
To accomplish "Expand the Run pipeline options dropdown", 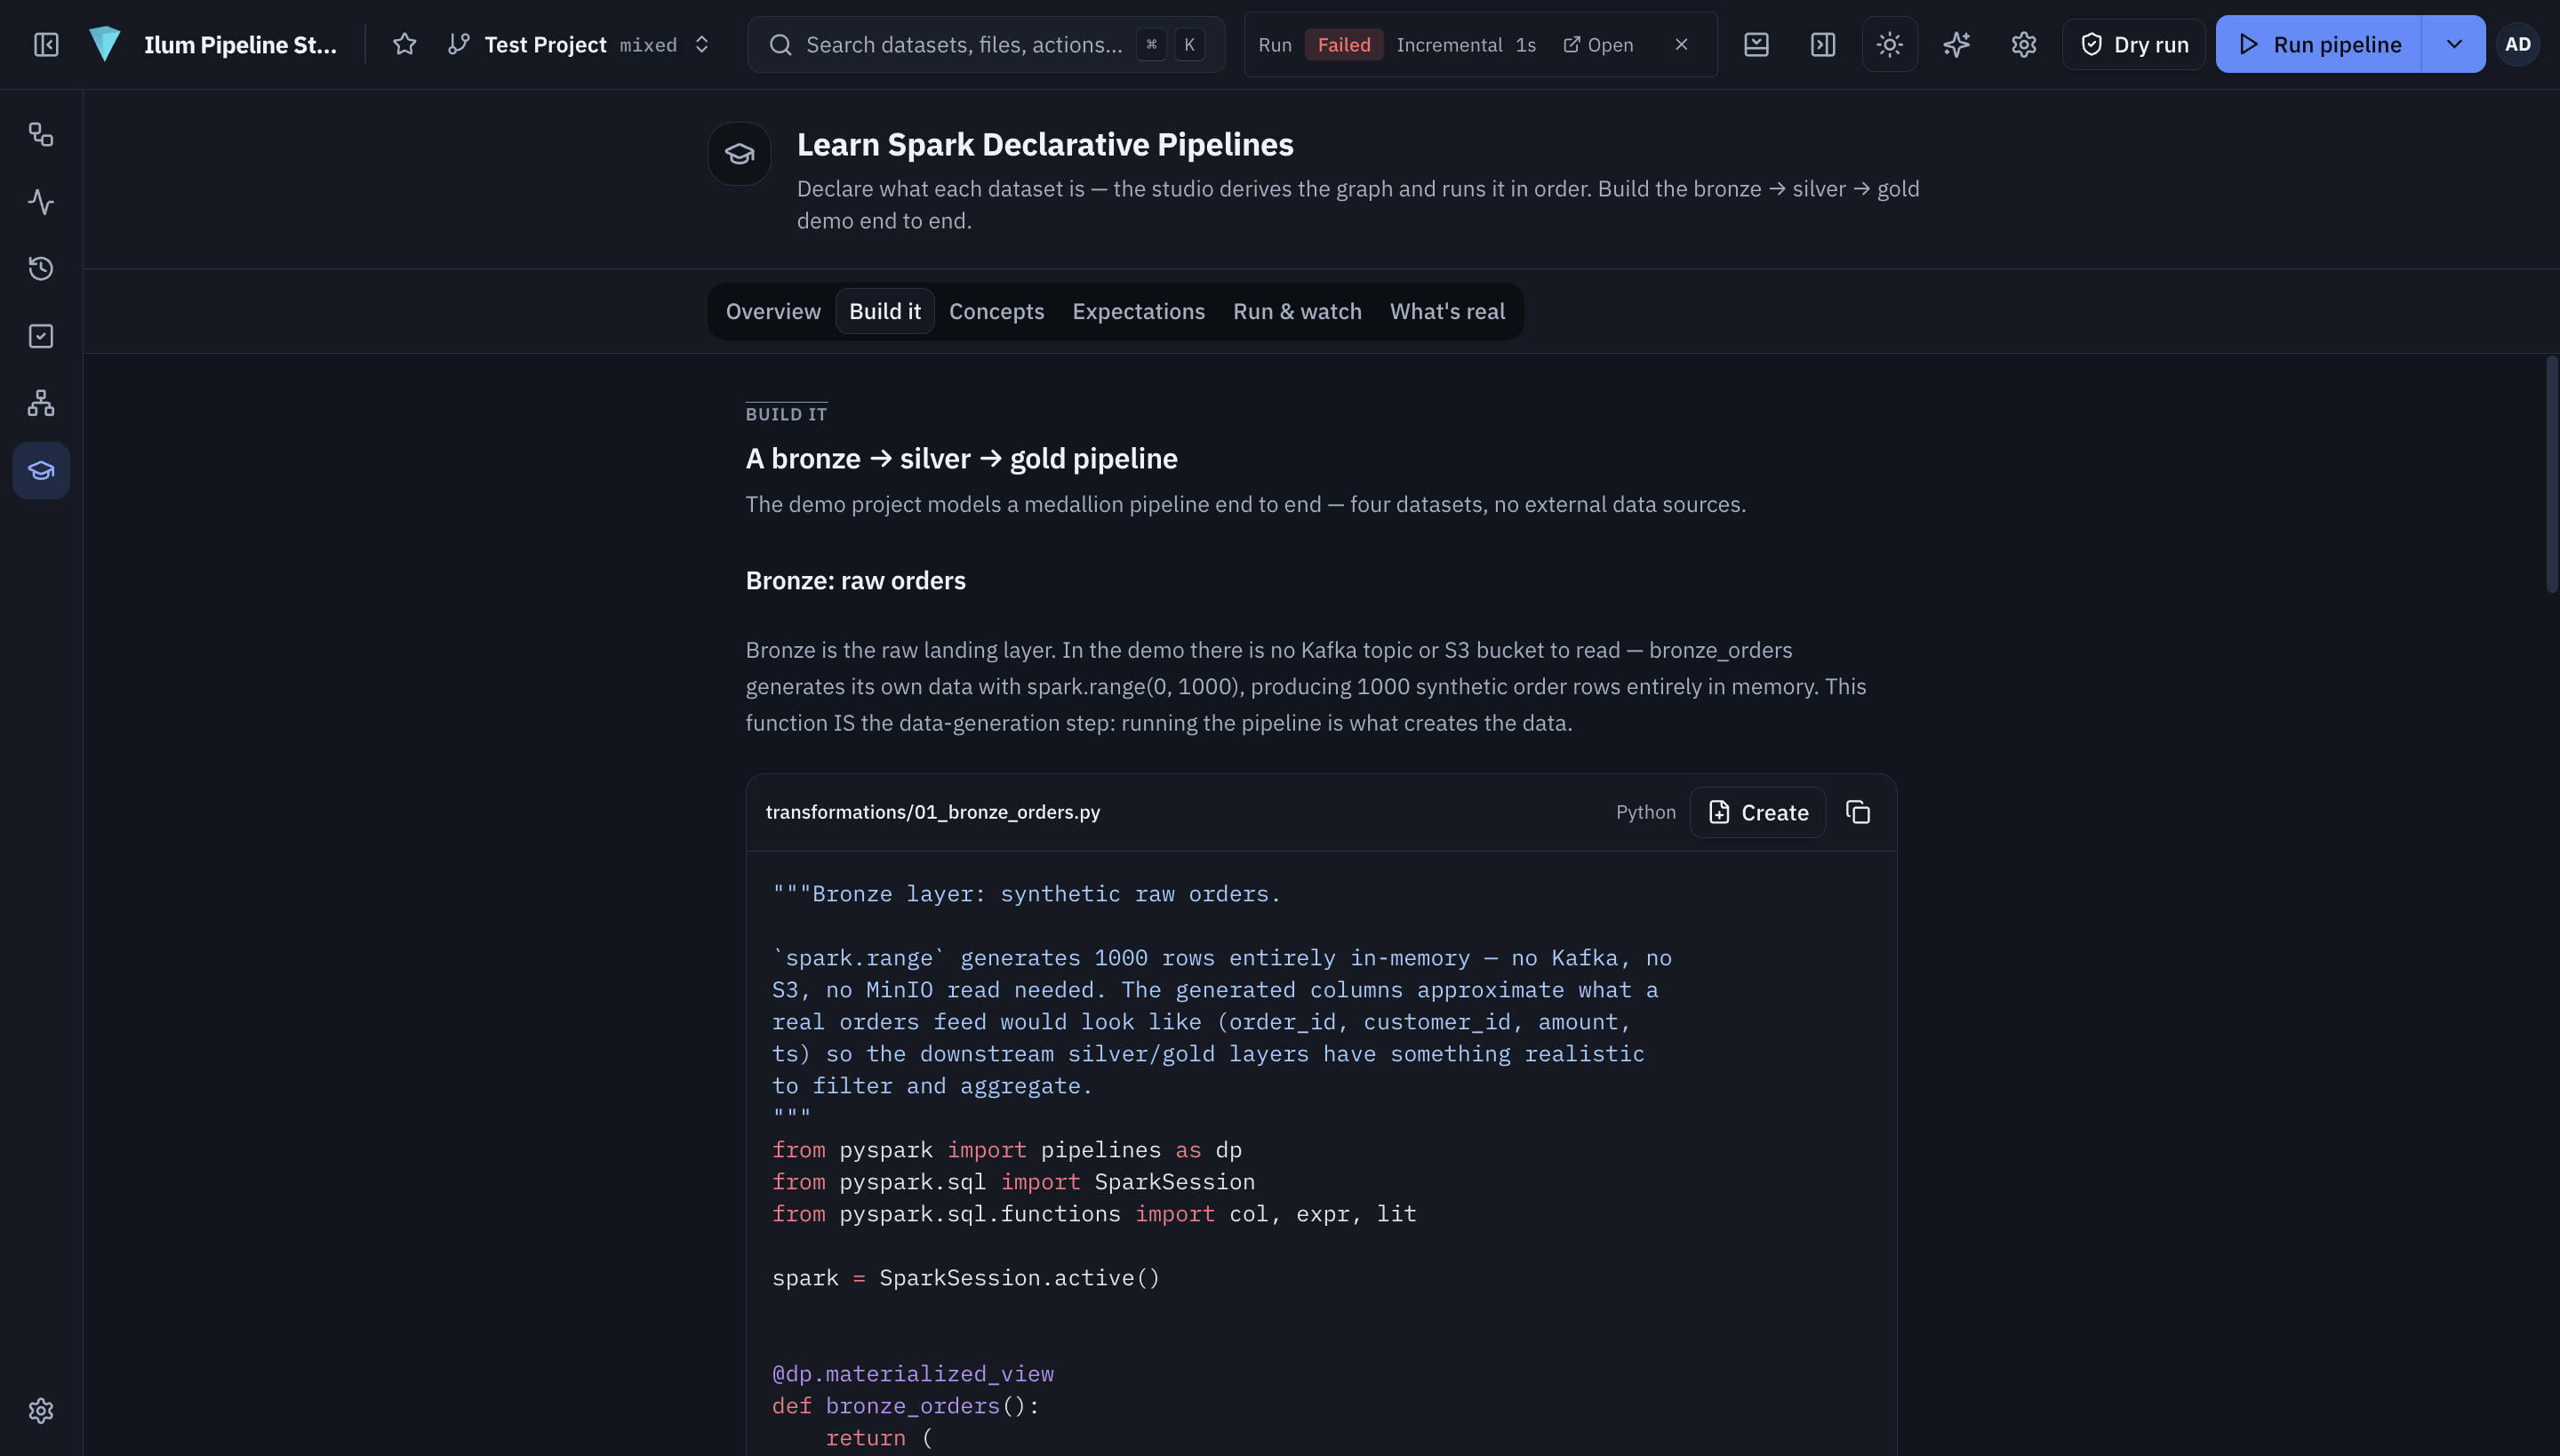I will pos(2454,45).
